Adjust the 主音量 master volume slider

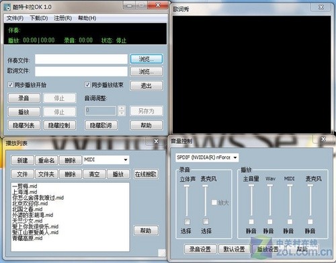(251, 186)
